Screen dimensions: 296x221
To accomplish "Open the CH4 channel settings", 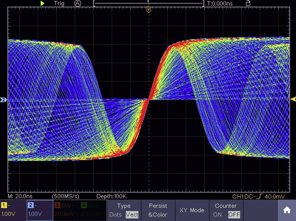I will (92, 210).
